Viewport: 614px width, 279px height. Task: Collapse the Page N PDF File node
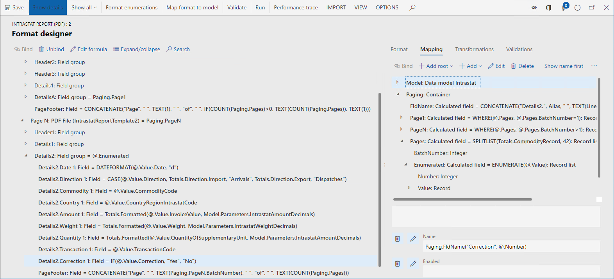[22, 121]
